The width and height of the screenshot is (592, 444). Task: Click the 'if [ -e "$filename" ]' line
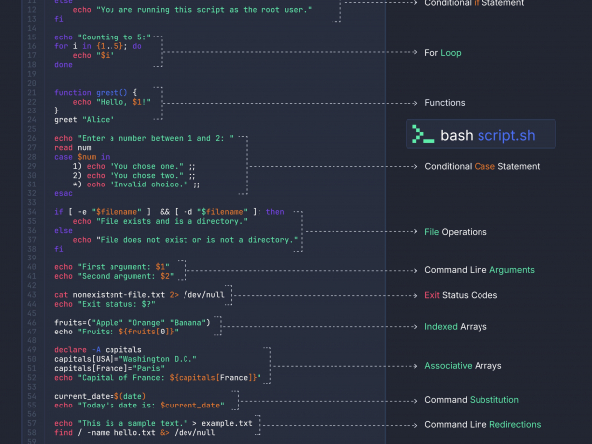coord(170,212)
